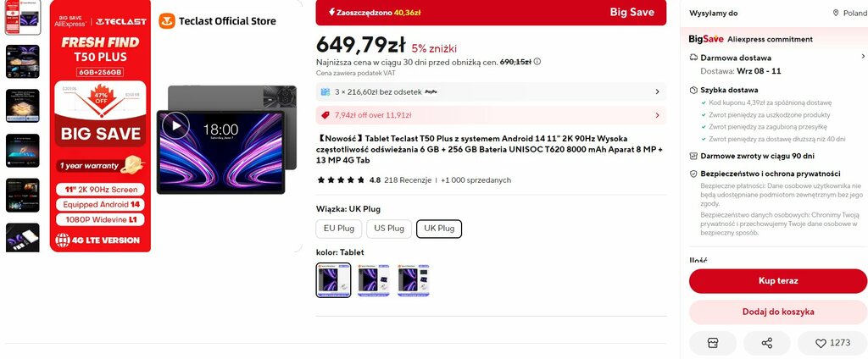Viewport: 868px width, 359px height.
Task: Click the Teclast store logo icon
Action: [167, 21]
